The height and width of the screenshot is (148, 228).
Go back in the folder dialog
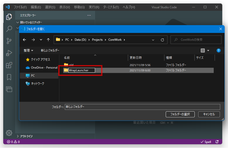24,40
